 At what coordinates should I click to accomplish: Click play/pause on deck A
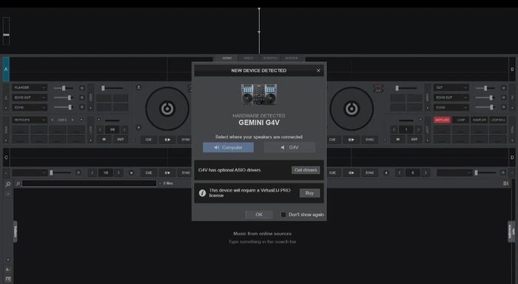[167, 139]
